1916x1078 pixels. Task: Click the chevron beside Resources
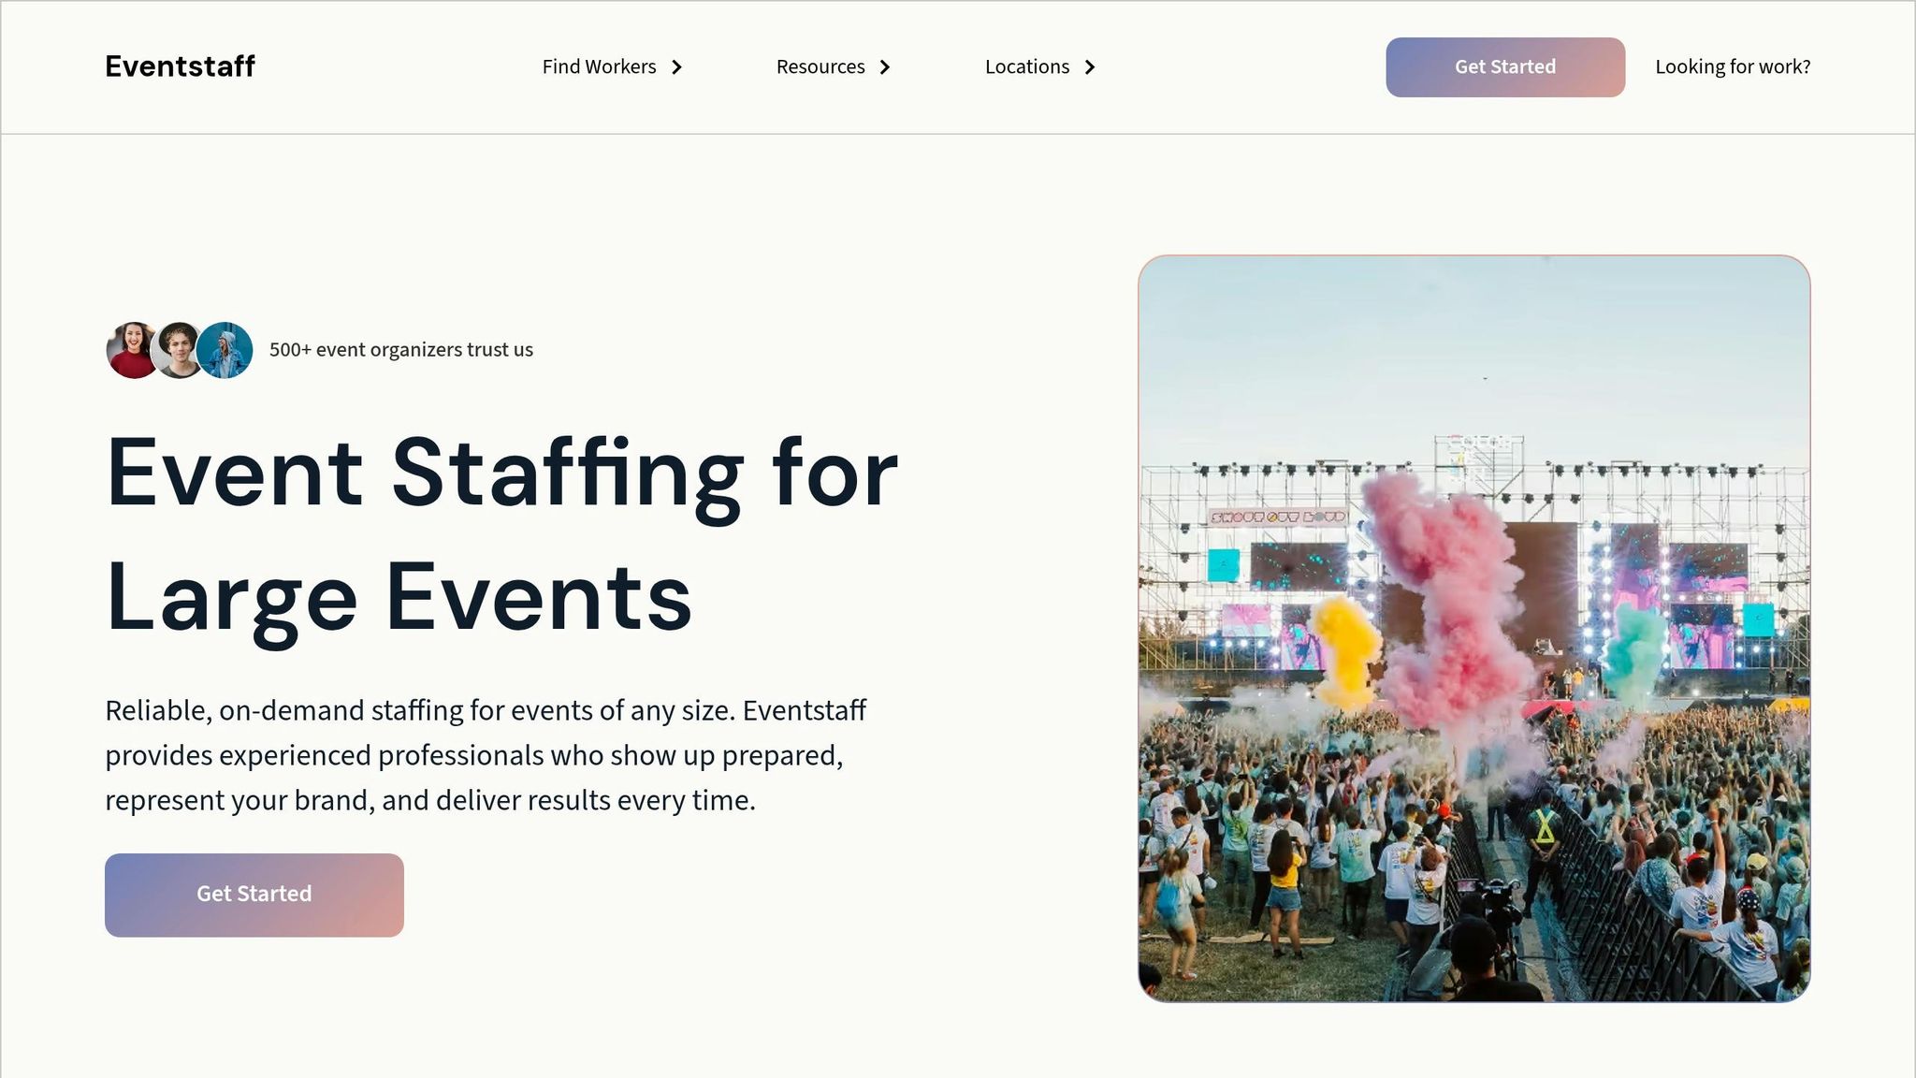click(884, 67)
